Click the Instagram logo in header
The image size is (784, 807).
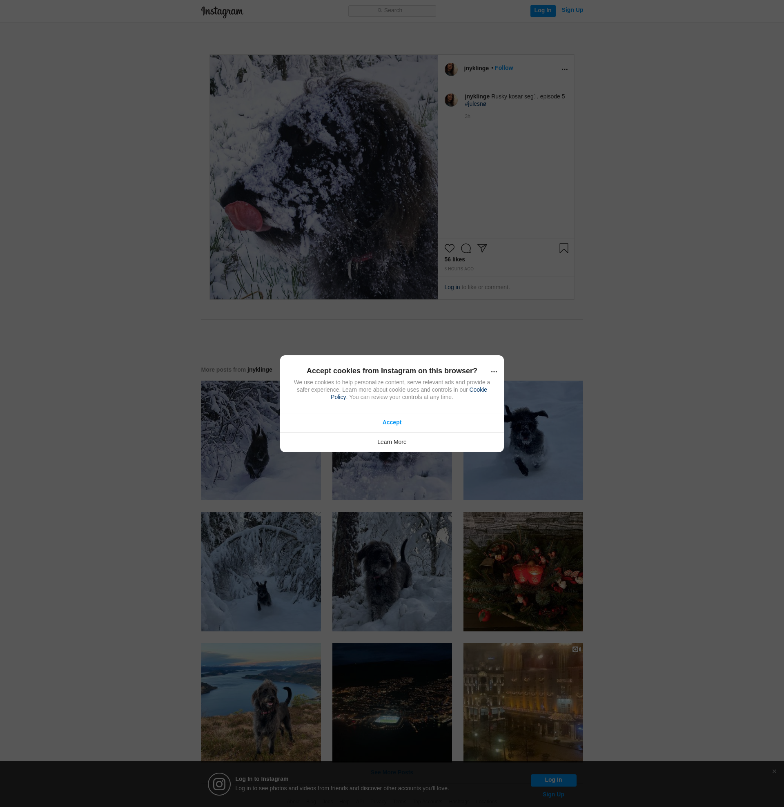[x=222, y=11]
